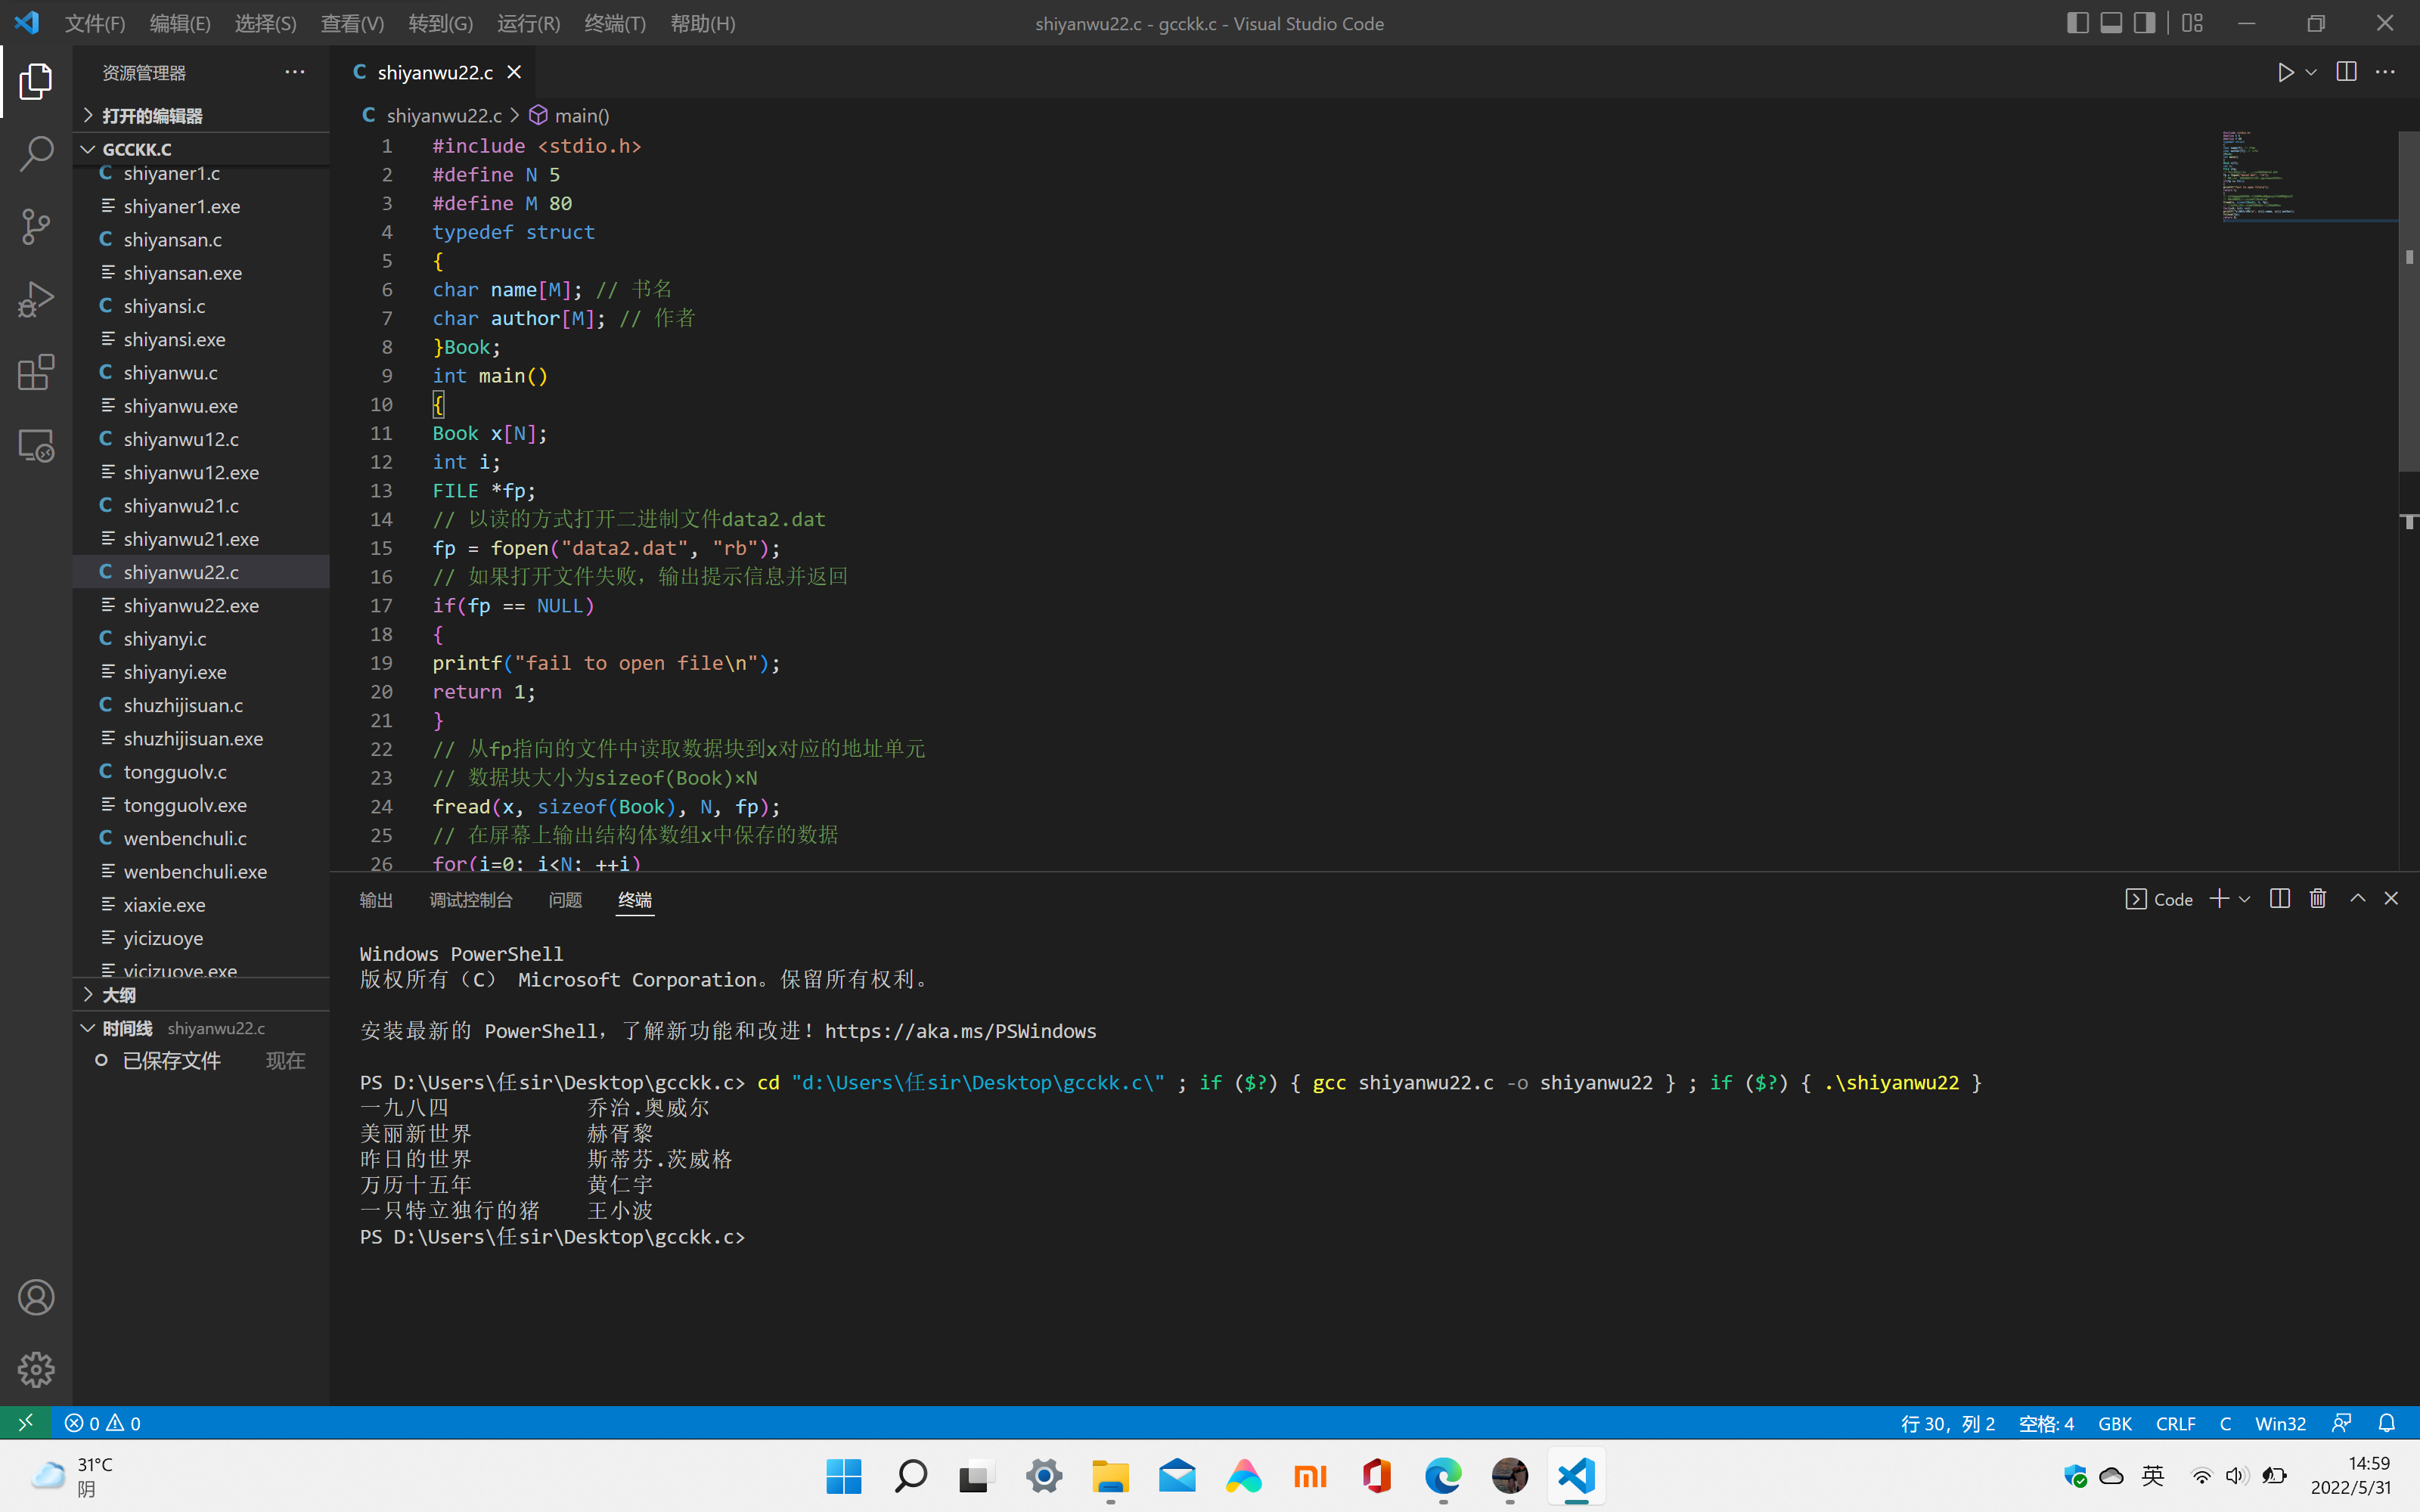Open the Selection menu
This screenshot has height=1512, width=2420.
(x=265, y=23)
